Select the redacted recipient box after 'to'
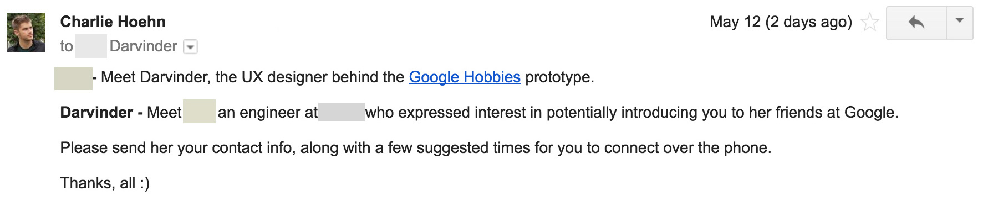The image size is (983, 201). point(91,46)
